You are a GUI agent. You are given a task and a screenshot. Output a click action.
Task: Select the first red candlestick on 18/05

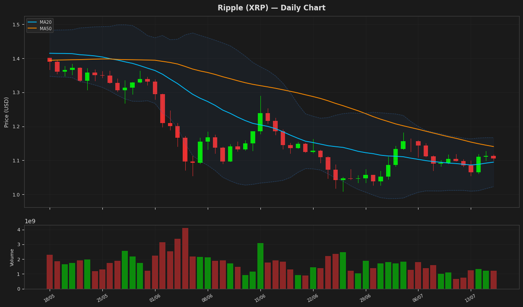coord(50,60)
